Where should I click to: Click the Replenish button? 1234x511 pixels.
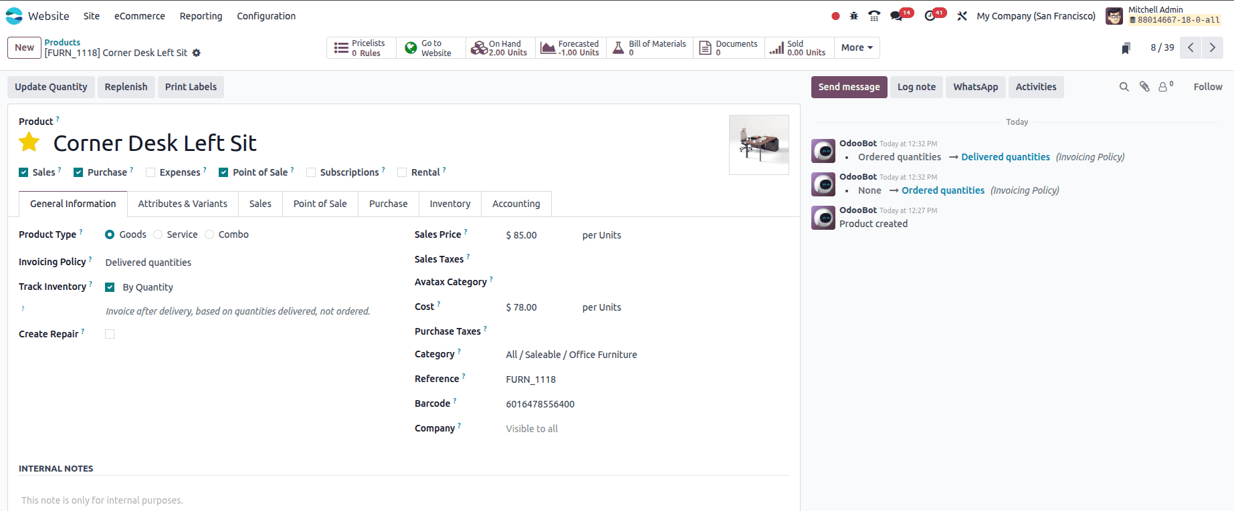pyautogui.click(x=126, y=87)
